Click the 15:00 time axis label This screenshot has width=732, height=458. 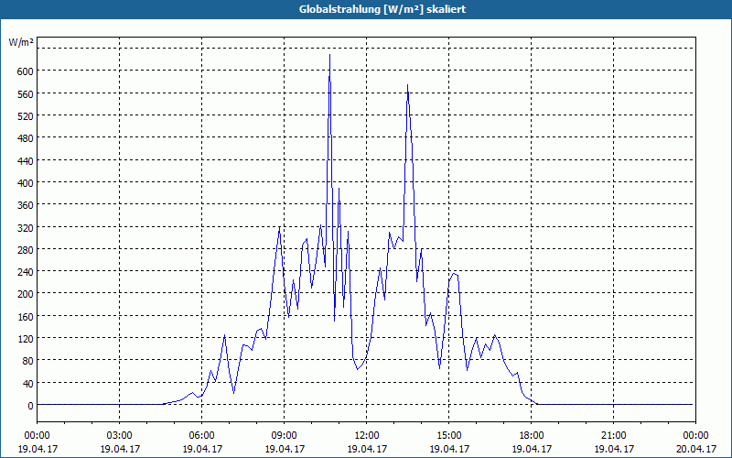click(x=449, y=436)
